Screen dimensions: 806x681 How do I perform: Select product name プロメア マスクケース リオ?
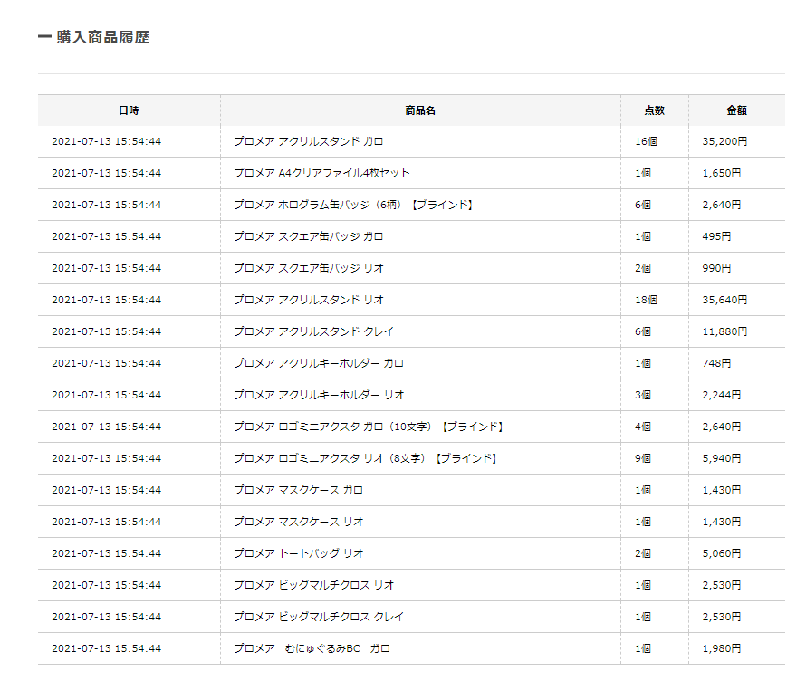299,522
